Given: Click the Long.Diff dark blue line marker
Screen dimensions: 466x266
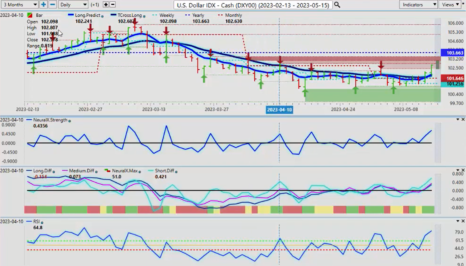Looking at the screenshot, I should click(29, 171).
